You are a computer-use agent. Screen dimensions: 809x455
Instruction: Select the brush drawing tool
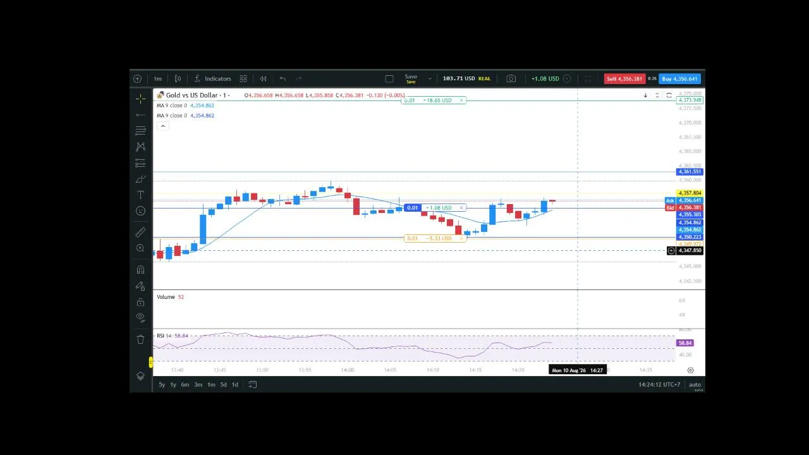140,179
